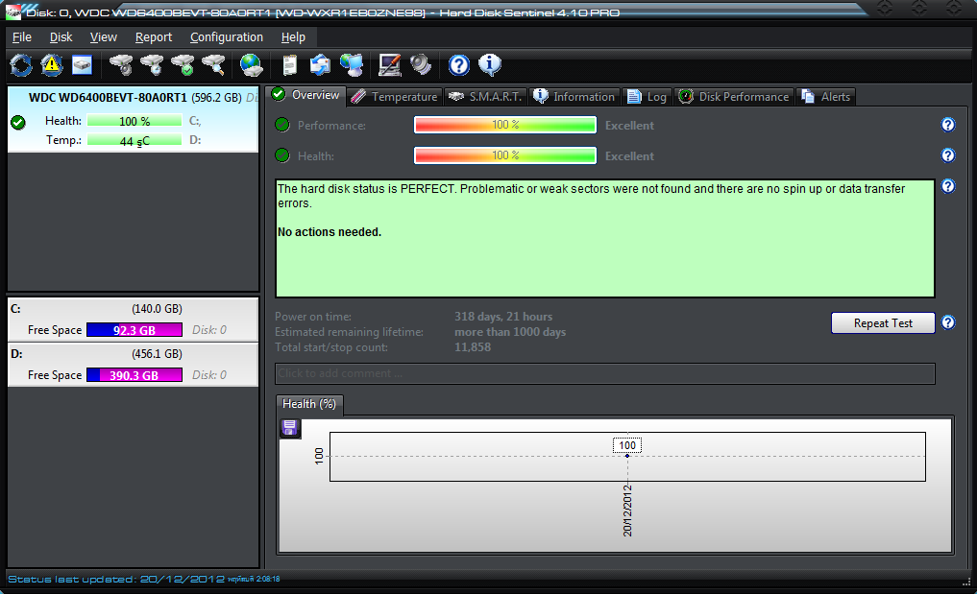Click the purple floppy save graph icon
The height and width of the screenshot is (594, 977).
coord(290,428)
